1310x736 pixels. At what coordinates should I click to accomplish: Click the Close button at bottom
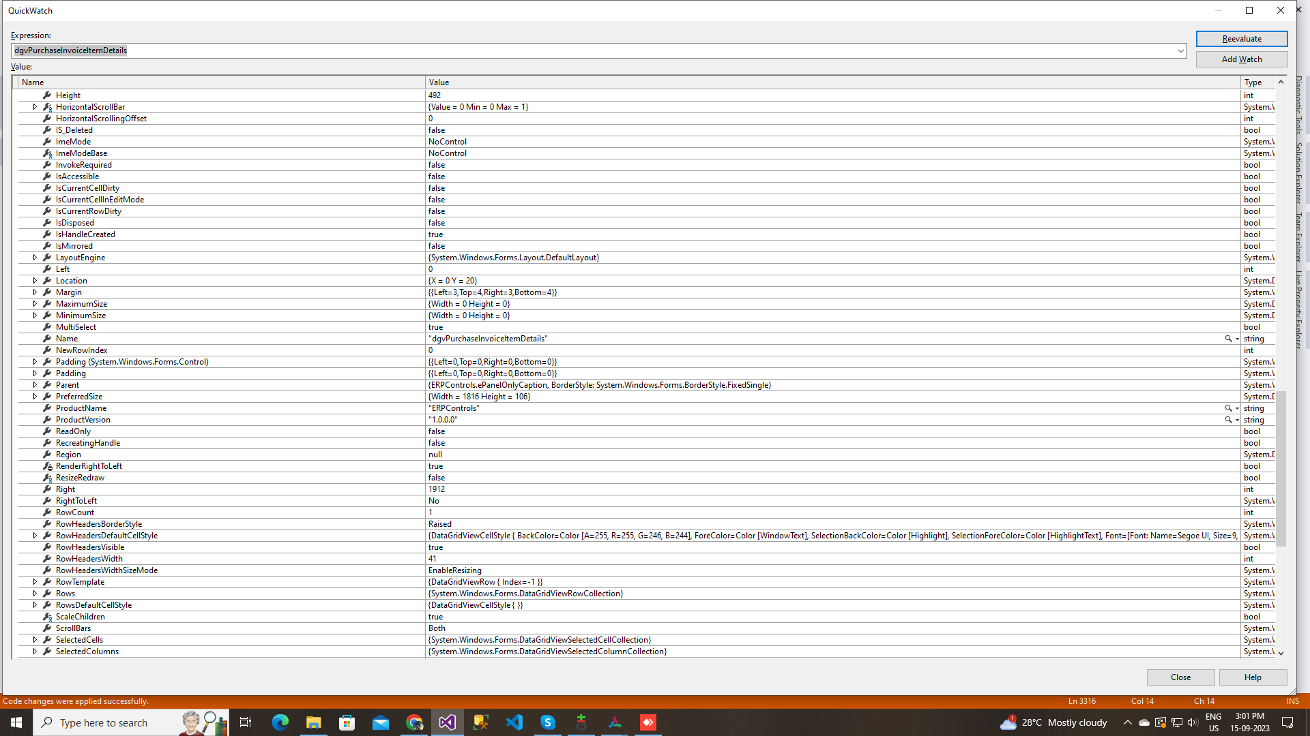pyautogui.click(x=1180, y=677)
